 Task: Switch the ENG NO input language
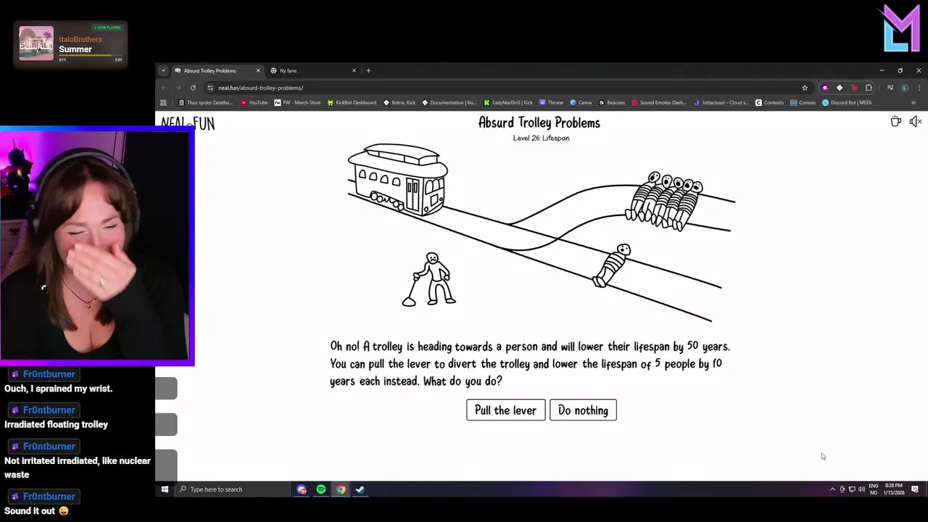tap(874, 489)
